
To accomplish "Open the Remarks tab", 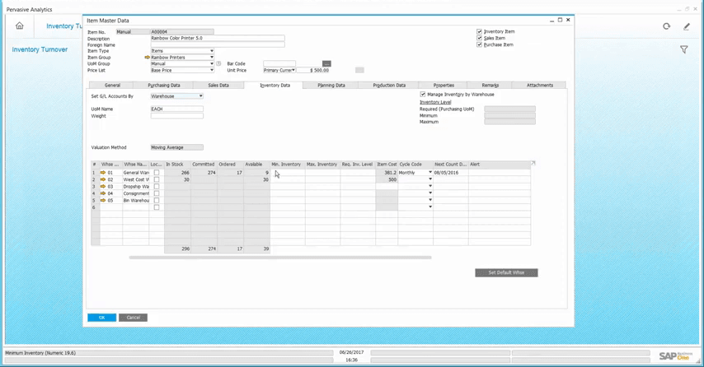I will [x=490, y=85].
